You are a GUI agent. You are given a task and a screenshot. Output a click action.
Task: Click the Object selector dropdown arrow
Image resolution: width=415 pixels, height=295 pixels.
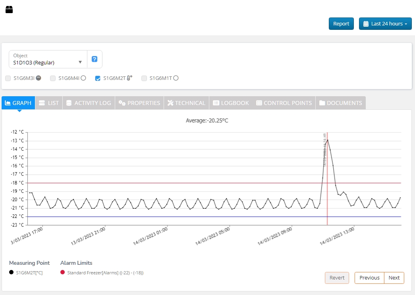tap(80, 62)
